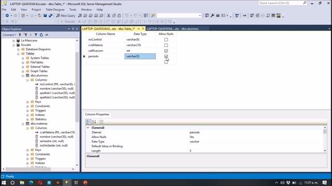Click the Toolbox icon next to wrench
332x186 pixels.
218,16
